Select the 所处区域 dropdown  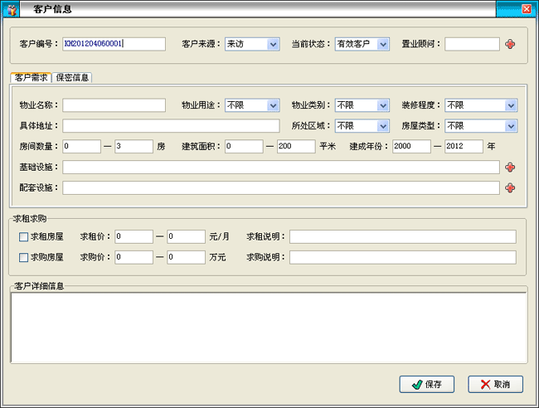[x=382, y=126]
